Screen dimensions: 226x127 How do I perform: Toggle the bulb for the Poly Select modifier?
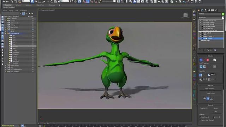pyautogui.click(x=200, y=33)
